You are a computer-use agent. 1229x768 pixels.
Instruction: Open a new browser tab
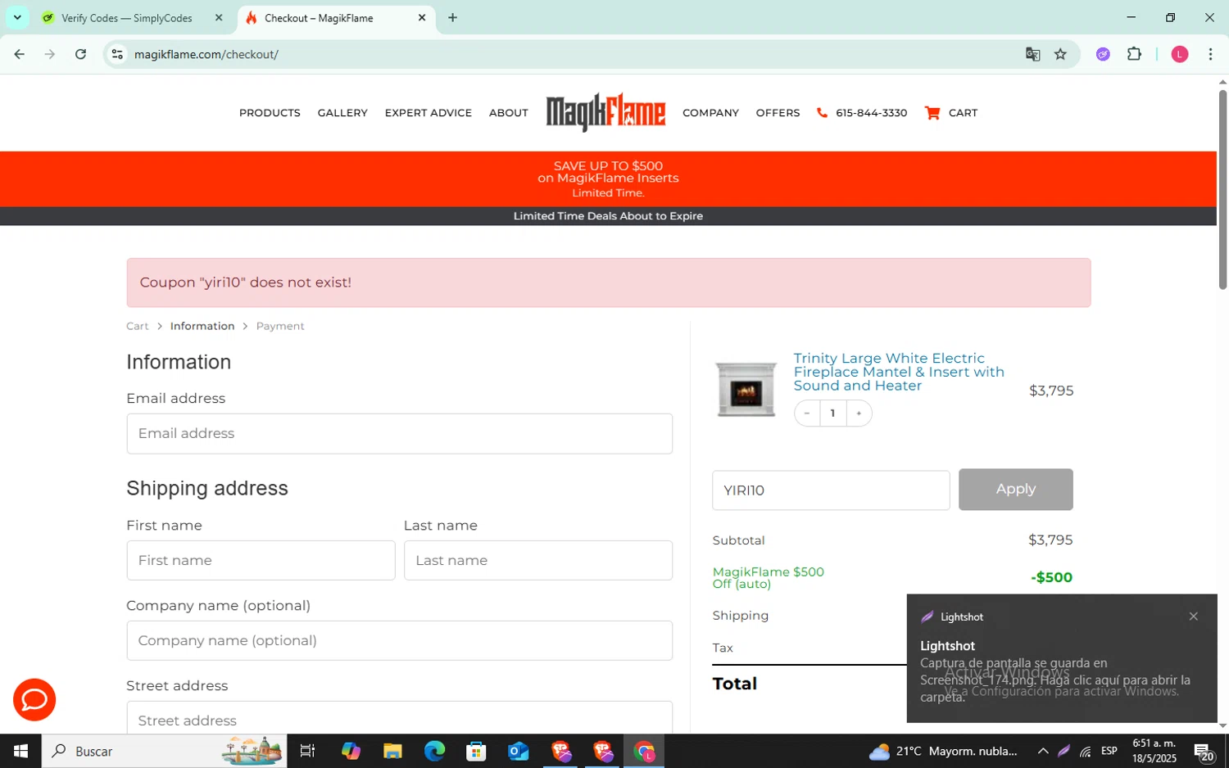[x=452, y=17]
